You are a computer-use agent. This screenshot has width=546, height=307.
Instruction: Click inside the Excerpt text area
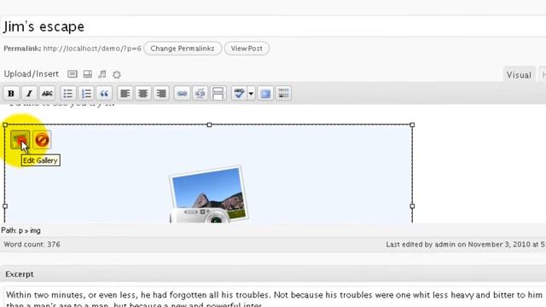275,297
